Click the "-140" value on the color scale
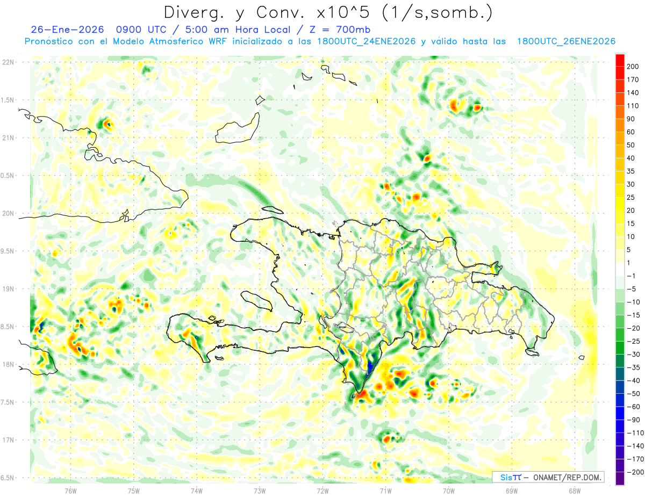Screen dimensions: 645x498 coord(634,446)
